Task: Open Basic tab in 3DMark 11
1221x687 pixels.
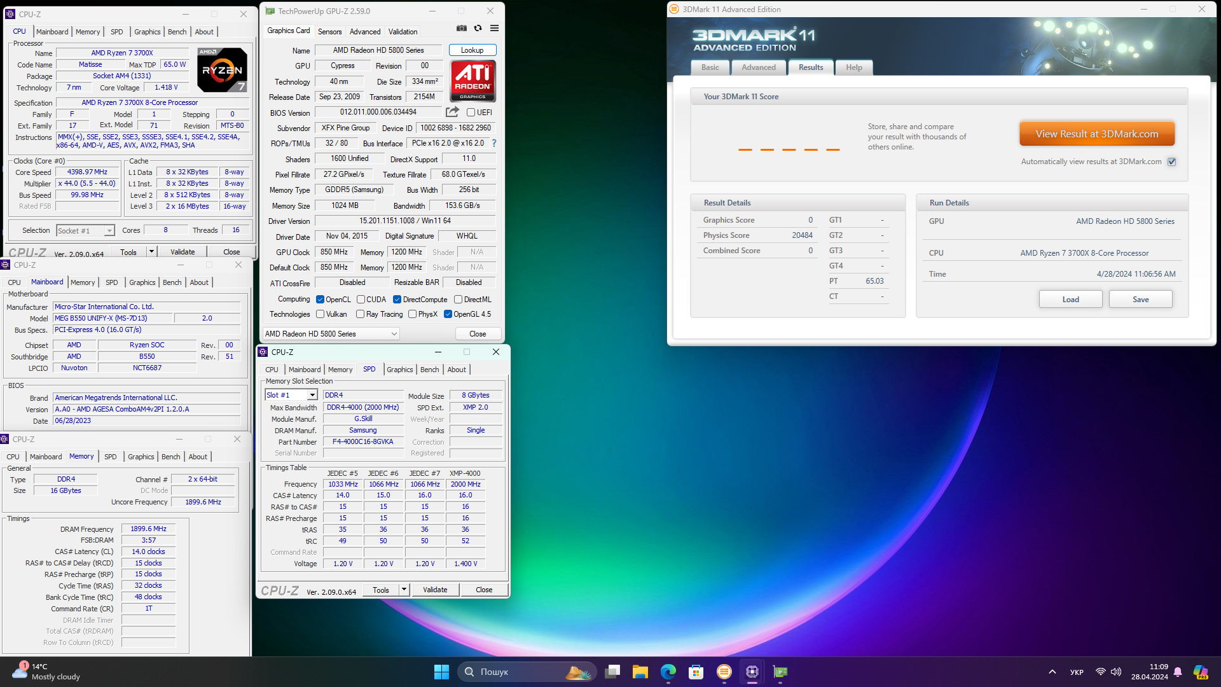Action: (710, 67)
